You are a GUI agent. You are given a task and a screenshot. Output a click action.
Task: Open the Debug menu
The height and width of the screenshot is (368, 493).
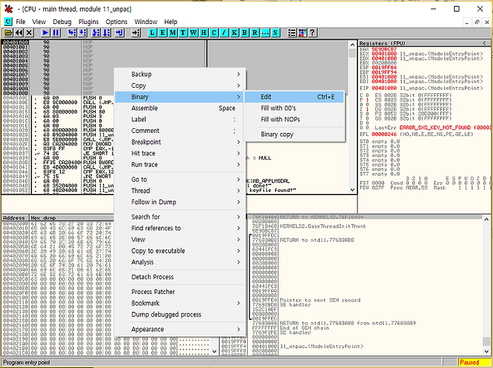[x=62, y=22]
